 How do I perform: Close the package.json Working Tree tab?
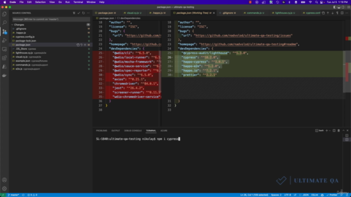click(x=214, y=13)
